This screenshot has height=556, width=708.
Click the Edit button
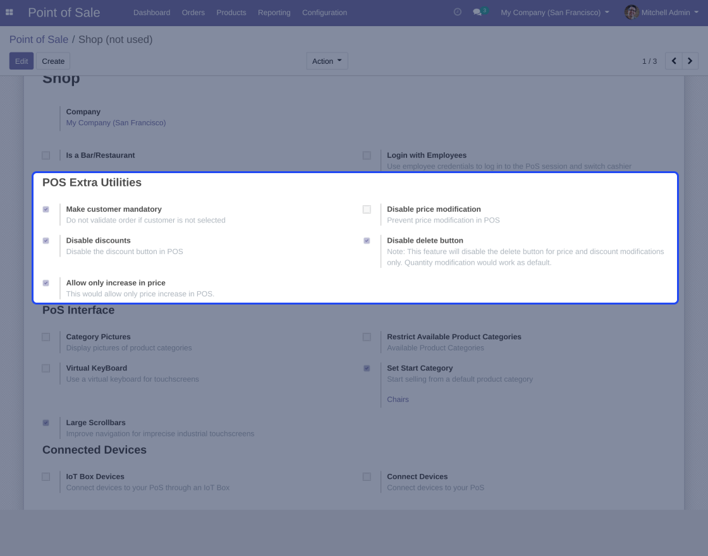[21, 61]
